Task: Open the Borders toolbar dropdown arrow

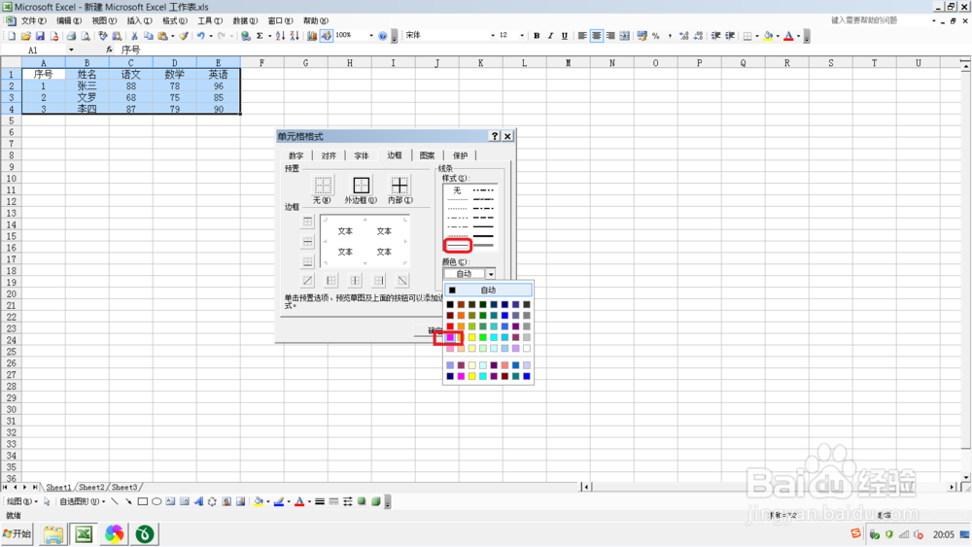Action: [757, 36]
